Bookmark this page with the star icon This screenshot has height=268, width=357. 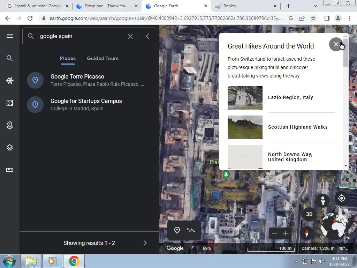point(313,18)
